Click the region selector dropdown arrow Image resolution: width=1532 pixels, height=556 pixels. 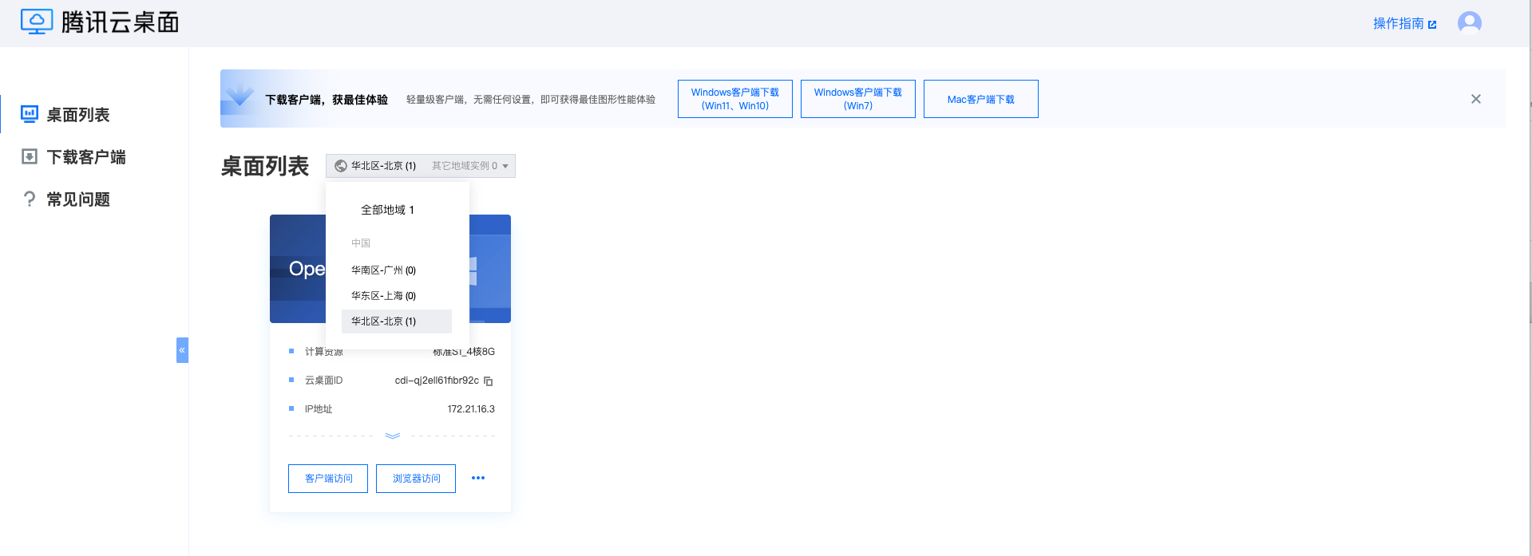click(505, 166)
